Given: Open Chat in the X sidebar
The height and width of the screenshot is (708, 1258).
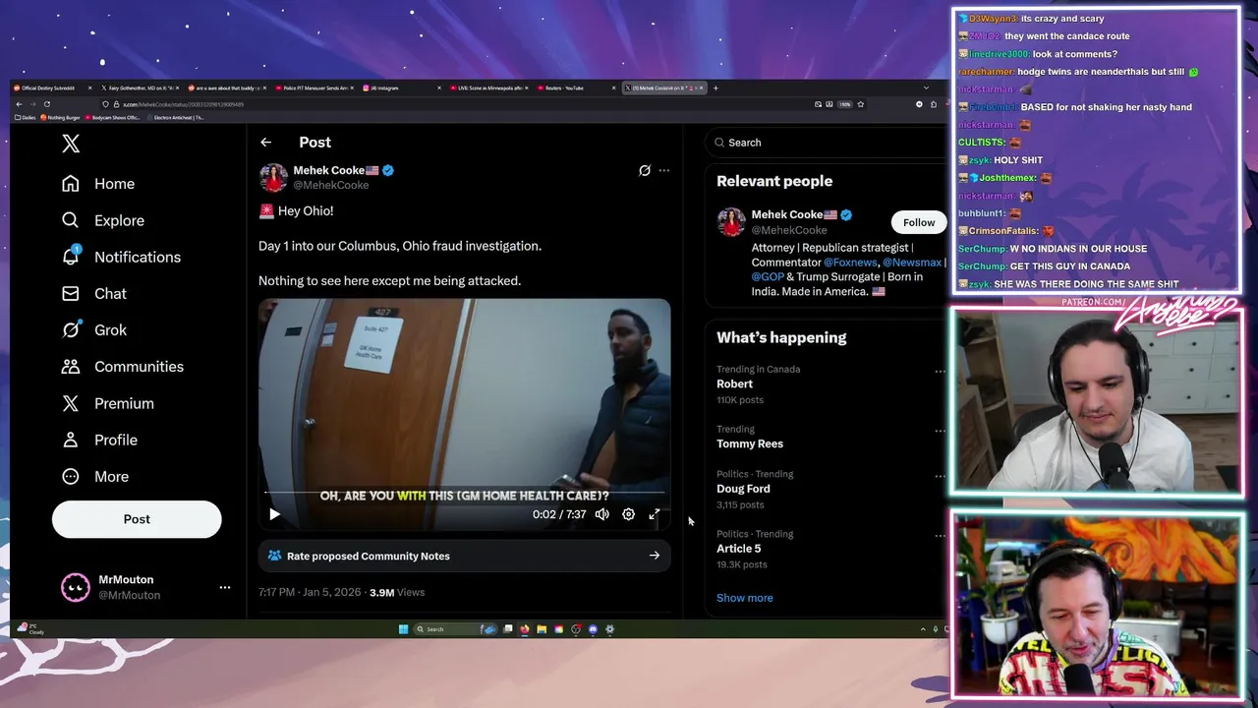Looking at the screenshot, I should [94, 293].
